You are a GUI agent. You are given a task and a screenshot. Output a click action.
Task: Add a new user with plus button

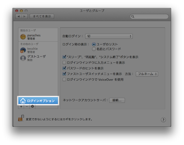(21, 107)
